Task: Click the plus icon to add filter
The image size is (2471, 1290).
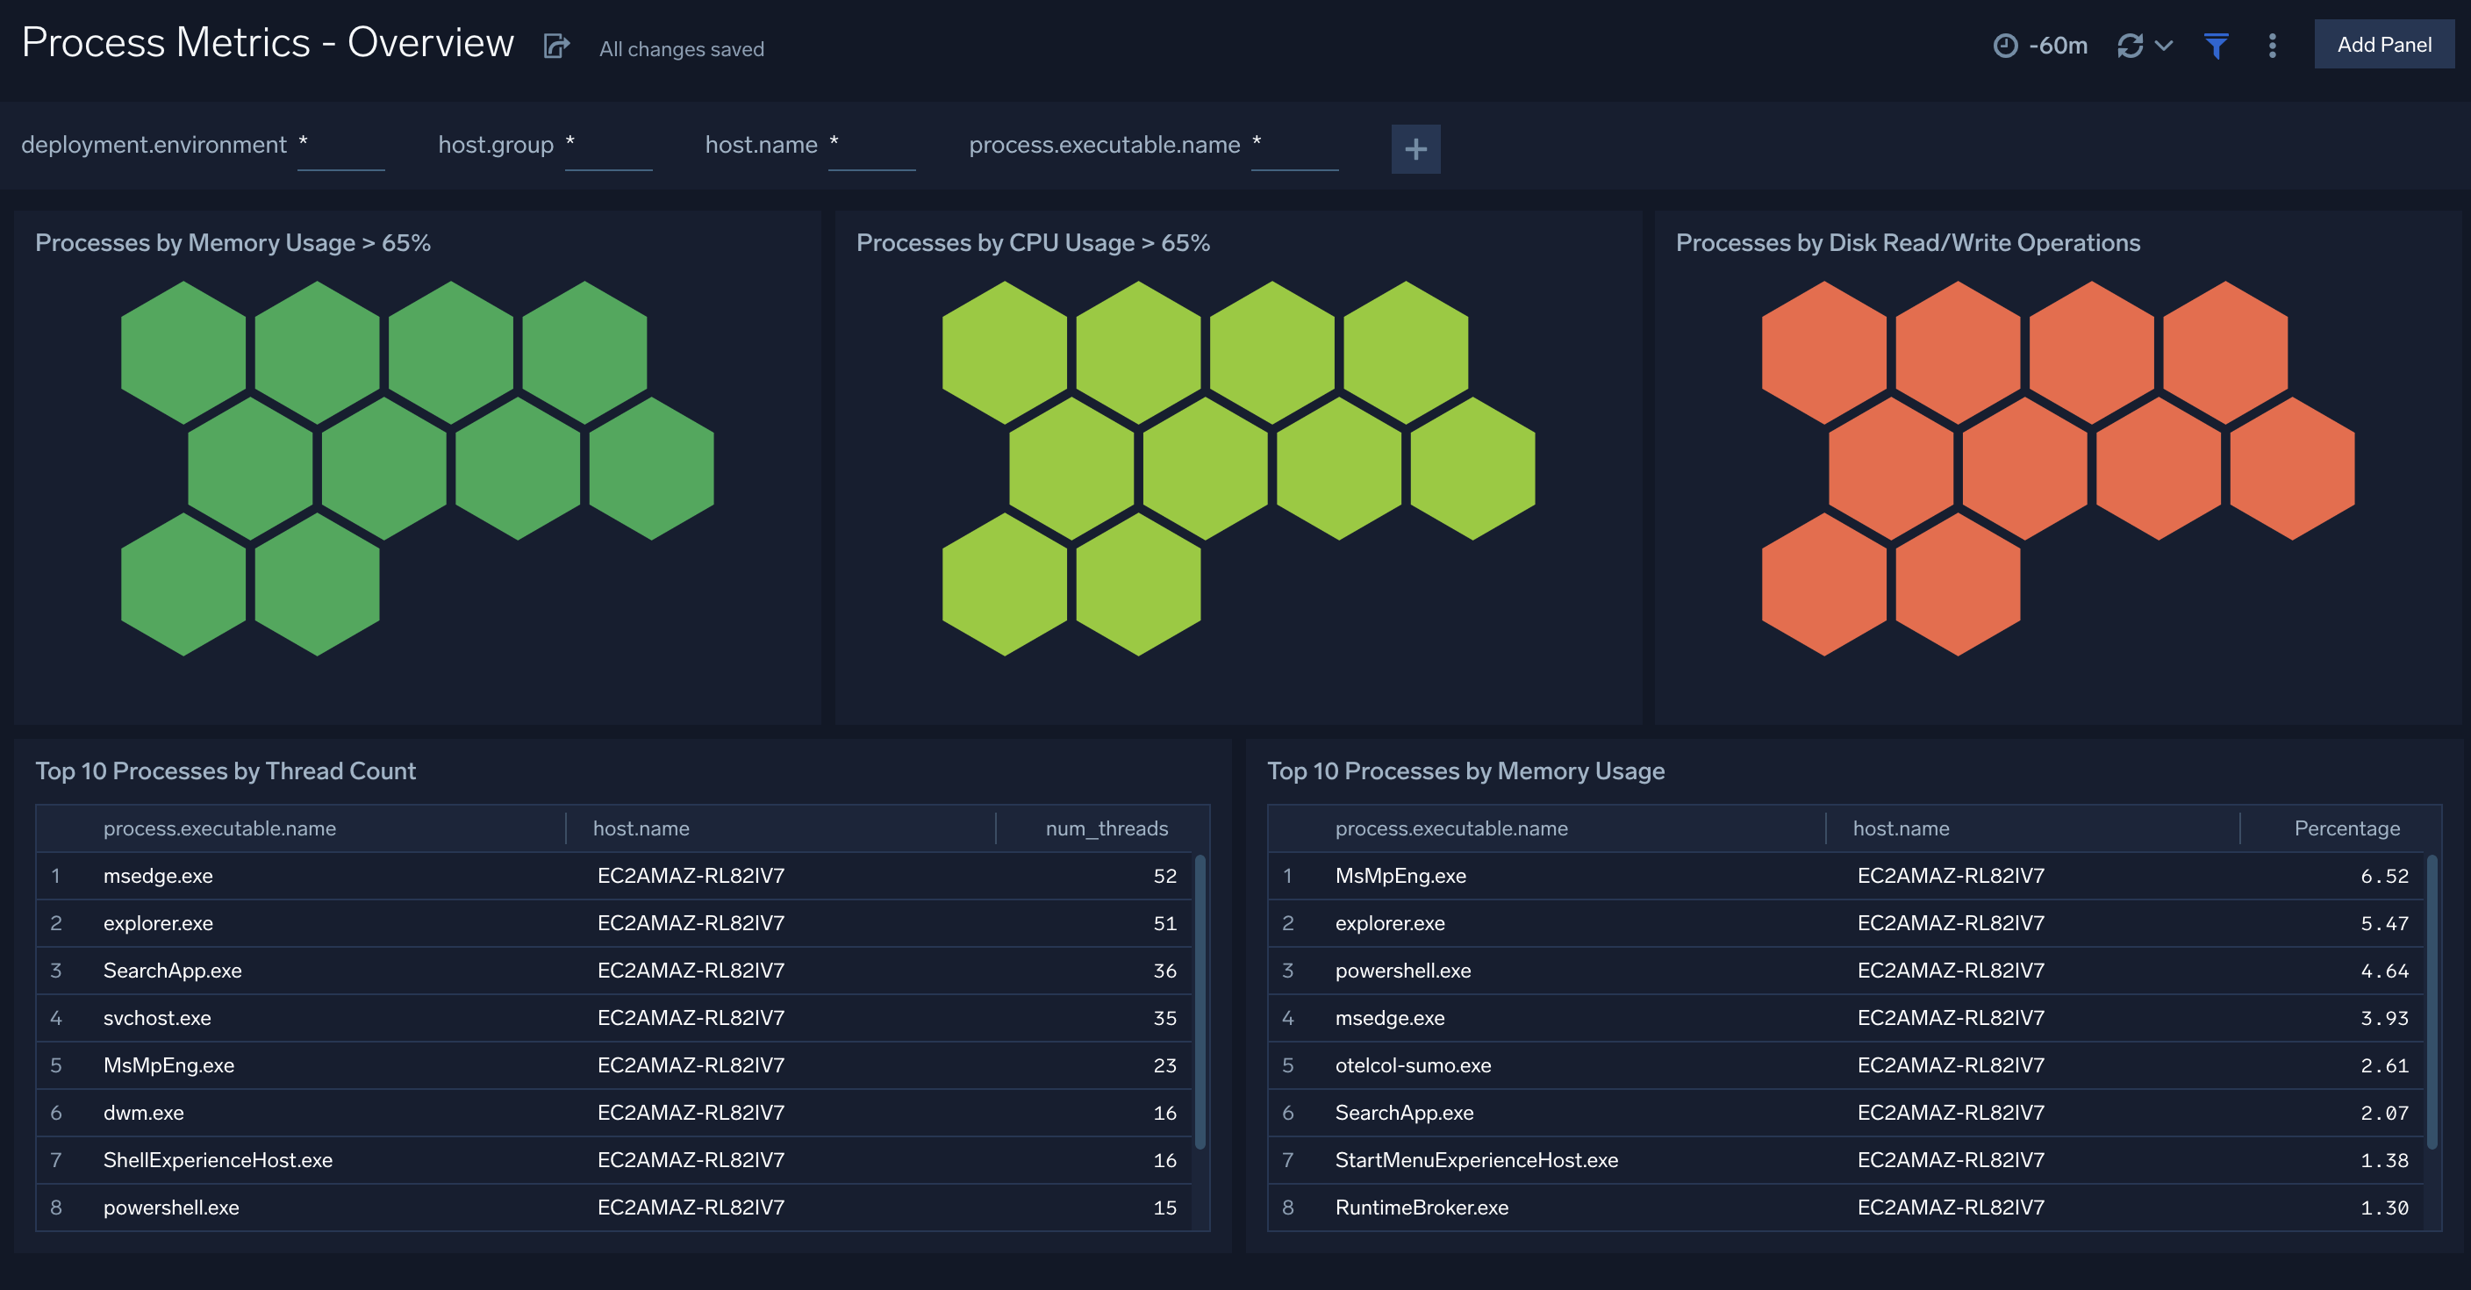Action: pyautogui.click(x=1415, y=147)
